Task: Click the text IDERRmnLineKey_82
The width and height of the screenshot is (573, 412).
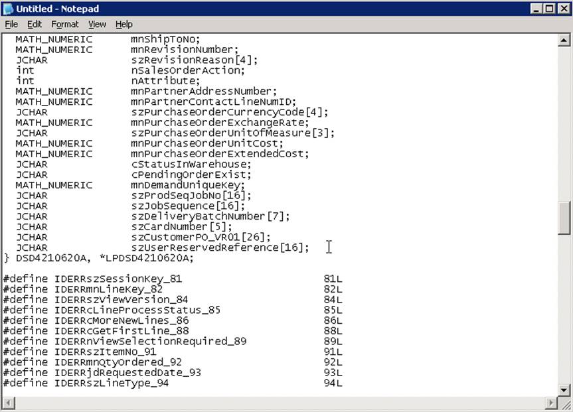Action: pos(108,289)
